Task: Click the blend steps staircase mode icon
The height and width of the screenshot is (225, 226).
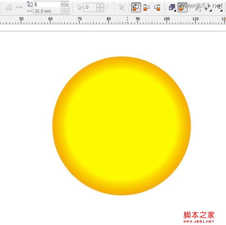Action: tap(9, 7)
